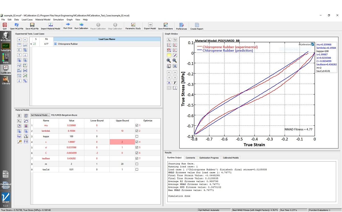This screenshot has width=342, height=212.
Task: Click the Save MCal-File toolbar icon
Action: 32,26
